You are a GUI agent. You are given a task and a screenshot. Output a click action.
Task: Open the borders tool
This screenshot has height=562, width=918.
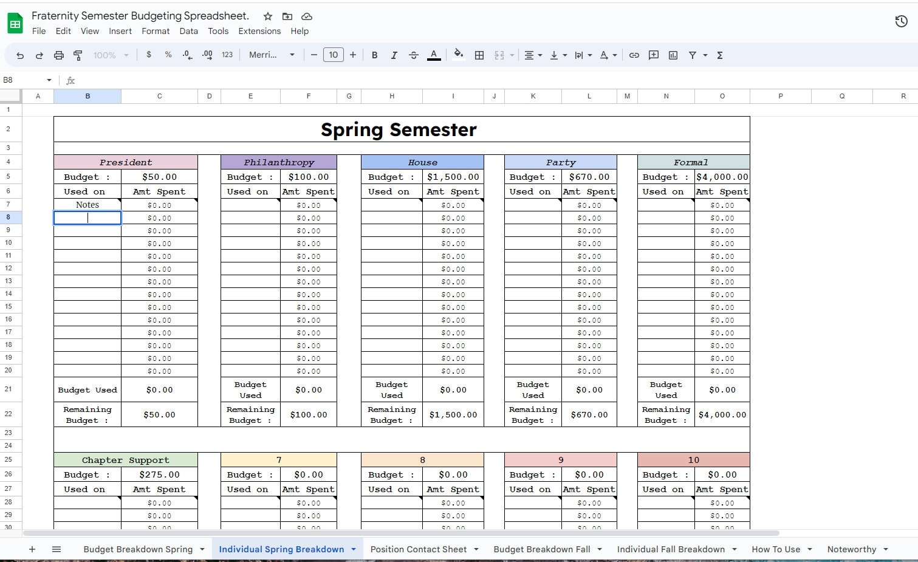point(479,55)
